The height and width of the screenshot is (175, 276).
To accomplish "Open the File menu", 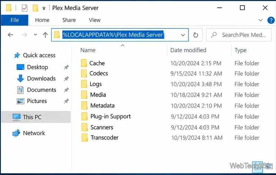I will coord(14,20).
